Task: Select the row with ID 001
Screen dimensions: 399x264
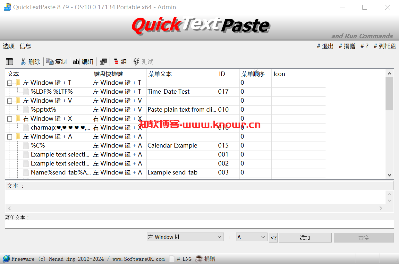Action: pos(166,154)
